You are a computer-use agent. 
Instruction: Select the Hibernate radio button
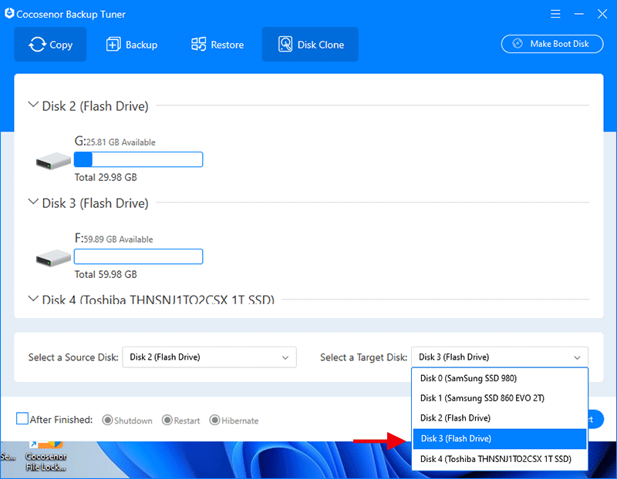[x=214, y=420]
